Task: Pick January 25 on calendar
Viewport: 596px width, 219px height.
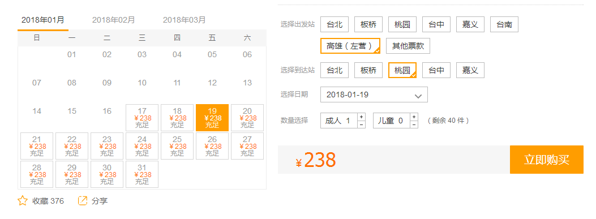Action: [177, 146]
